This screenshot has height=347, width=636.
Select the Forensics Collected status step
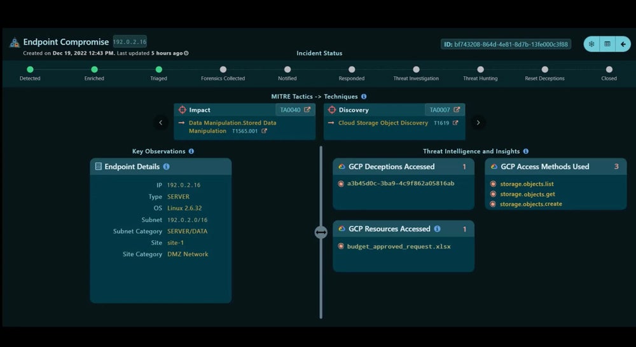coord(223,70)
